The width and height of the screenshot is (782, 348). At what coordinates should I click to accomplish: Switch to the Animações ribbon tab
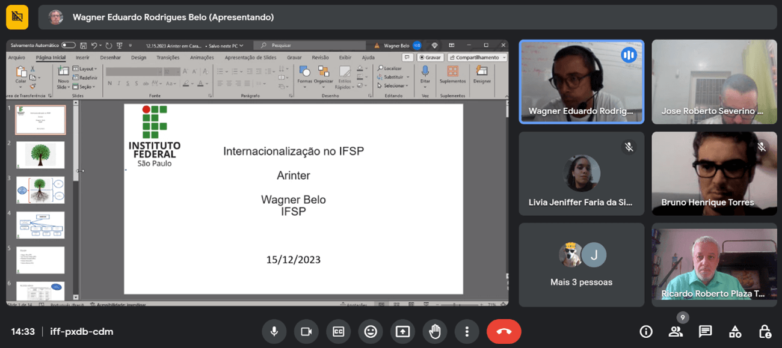(x=202, y=58)
